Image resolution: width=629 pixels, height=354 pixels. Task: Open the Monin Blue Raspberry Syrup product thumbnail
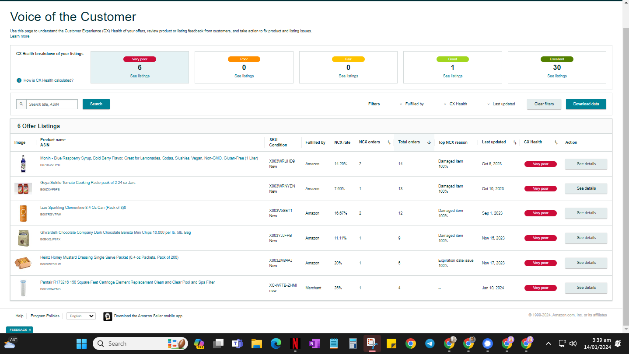click(x=23, y=164)
